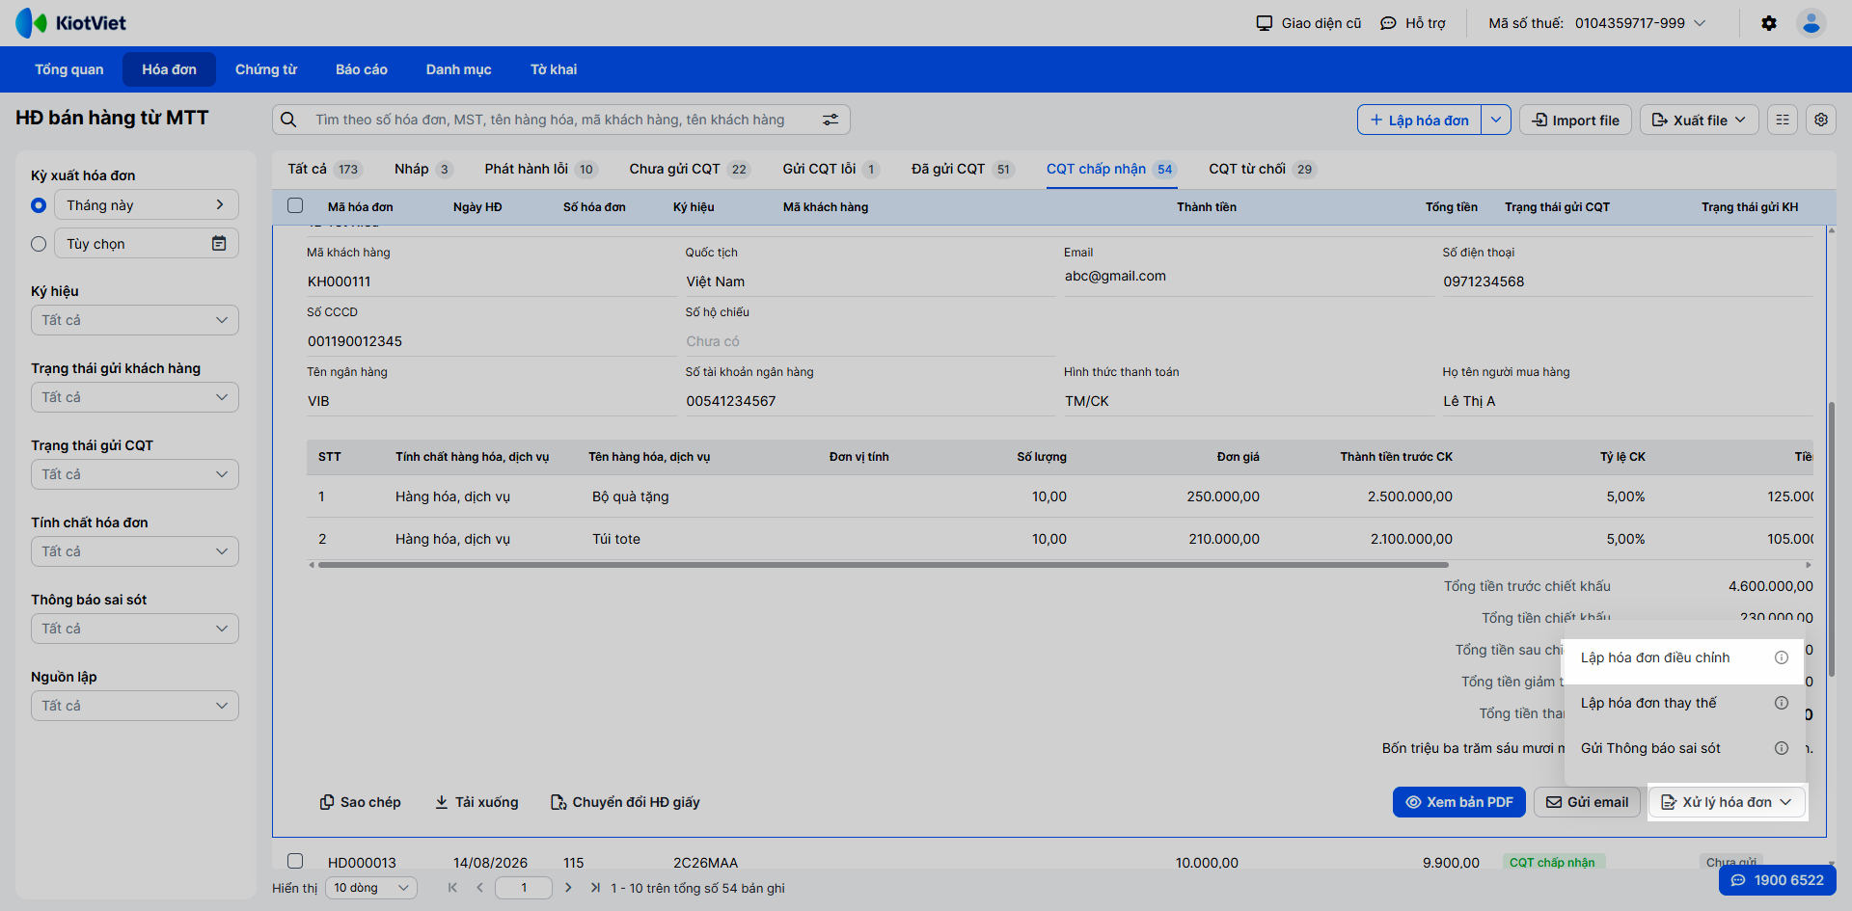Image resolution: width=1852 pixels, height=911 pixels.
Task: Expand the Nguồn lập dropdown
Action: coord(135,706)
